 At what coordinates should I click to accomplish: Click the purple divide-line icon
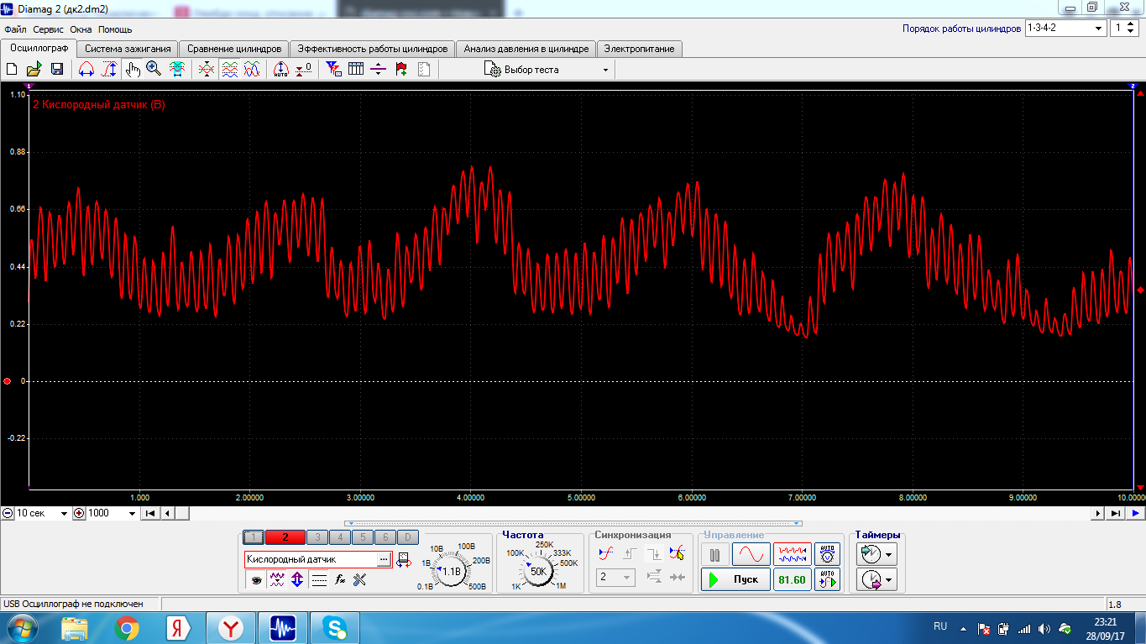(x=378, y=70)
